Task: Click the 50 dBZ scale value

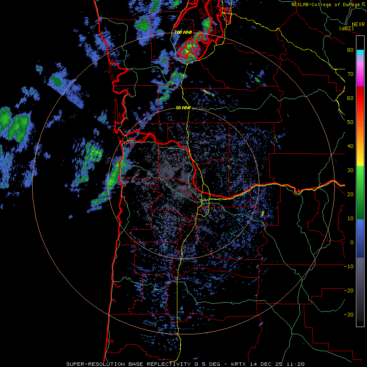Action: [350, 122]
